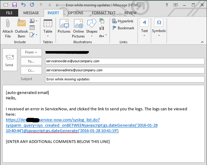Click the Calendar icon in Include group
This screenshot has height=165, width=207.
tap(32, 28)
